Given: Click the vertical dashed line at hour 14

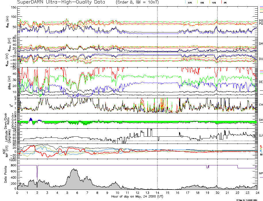Looking at the screenshot, I should (x=157, y=86).
